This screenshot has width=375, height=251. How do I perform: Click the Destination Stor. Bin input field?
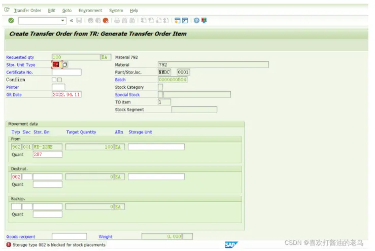(x=48, y=176)
